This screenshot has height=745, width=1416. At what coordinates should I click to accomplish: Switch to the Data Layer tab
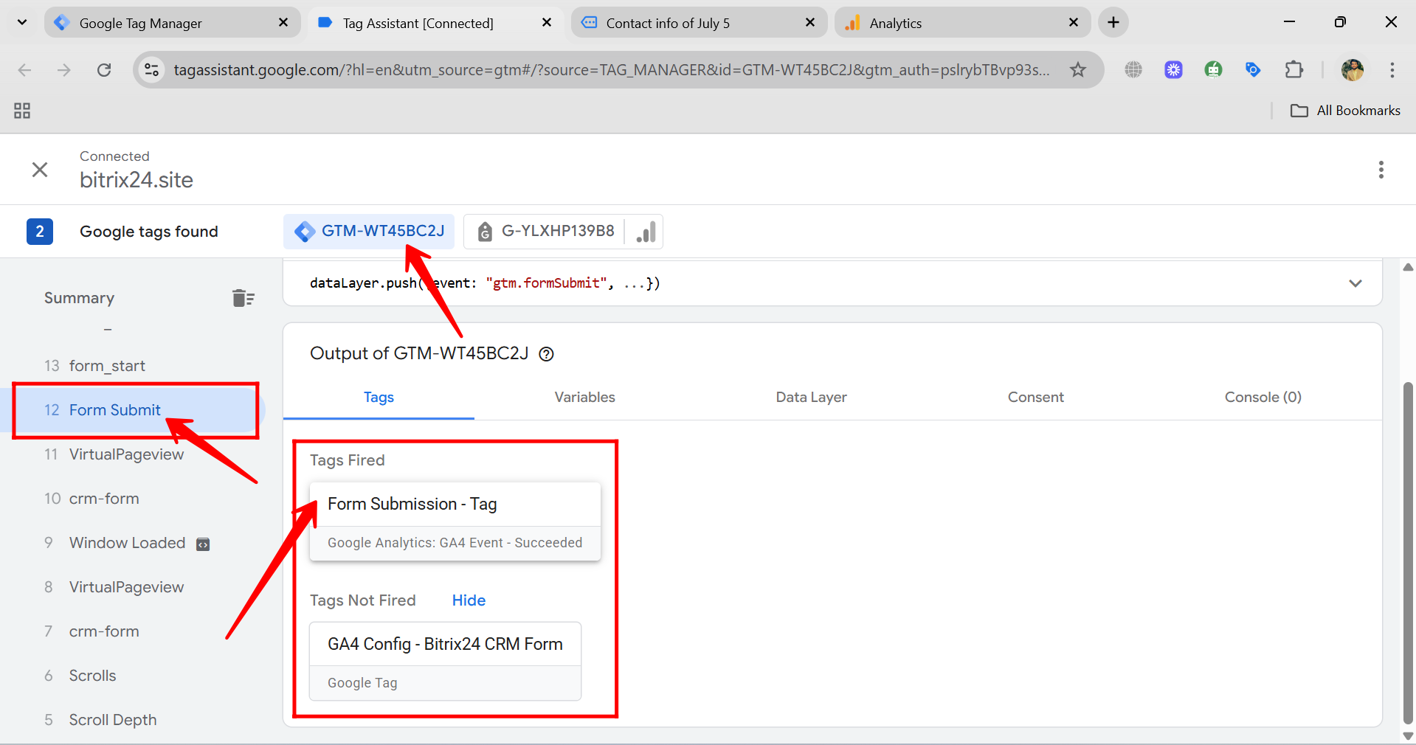pos(811,398)
